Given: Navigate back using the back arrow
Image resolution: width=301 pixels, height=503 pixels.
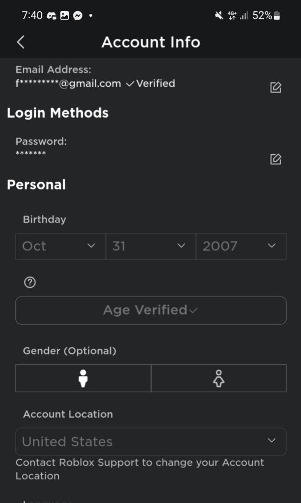Looking at the screenshot, I should click(20, 42).
